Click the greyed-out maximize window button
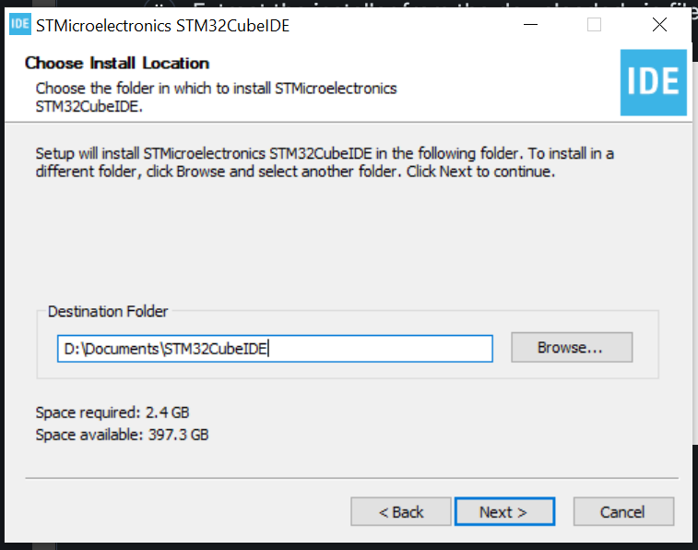Screen dimensions: 698x550 click(x=594, y=25)
